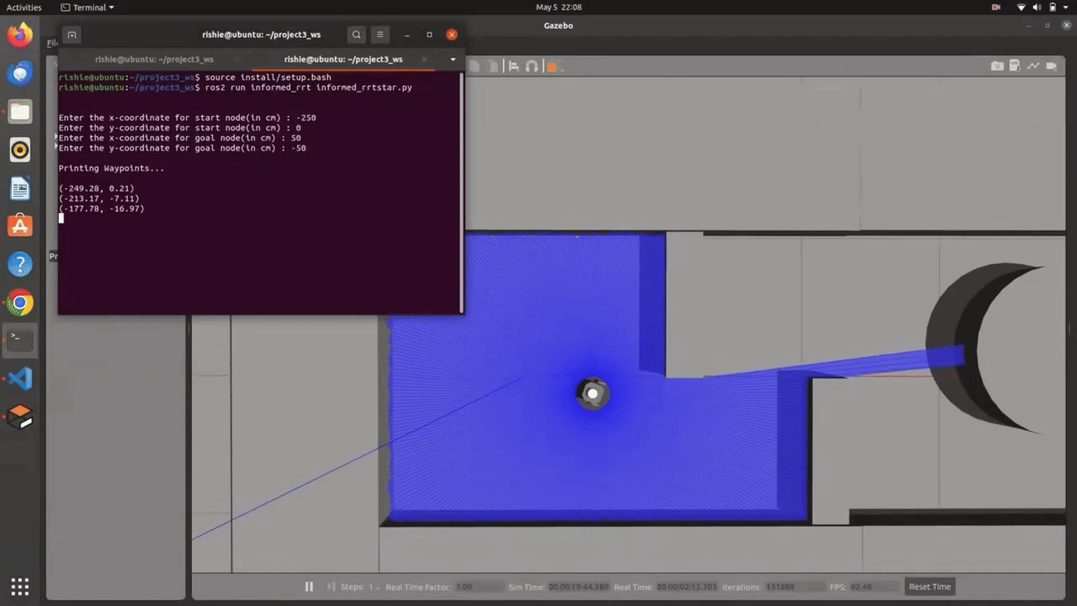Click waypoint line (-213.17, -7.11)

tap(98, 199)
